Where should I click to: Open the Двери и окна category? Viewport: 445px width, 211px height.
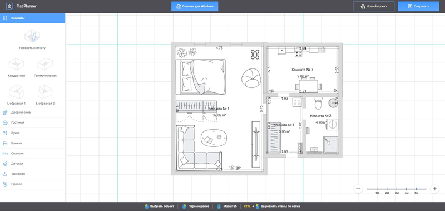pyautogui.click(x=32, y=112)
